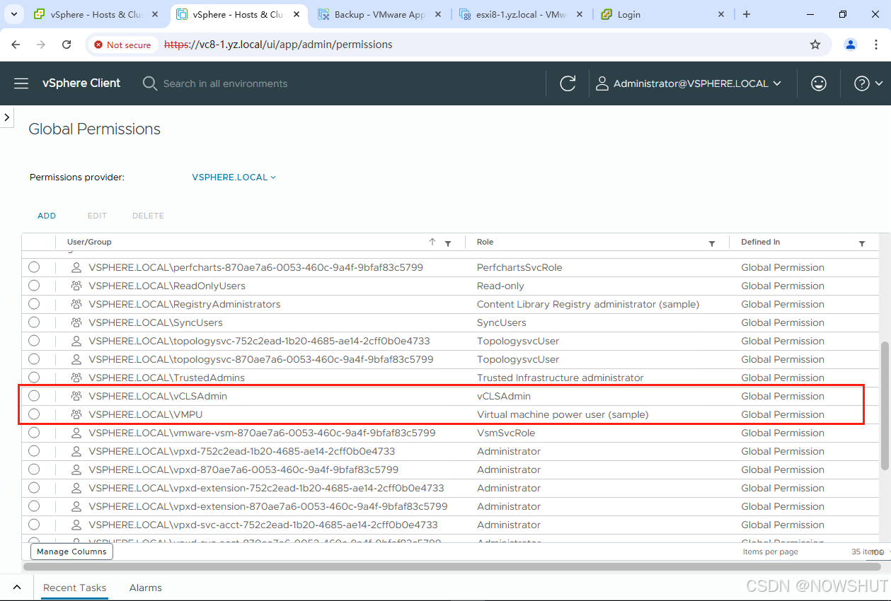
Task: Click the browser back arrow
Action: [16, 45]
